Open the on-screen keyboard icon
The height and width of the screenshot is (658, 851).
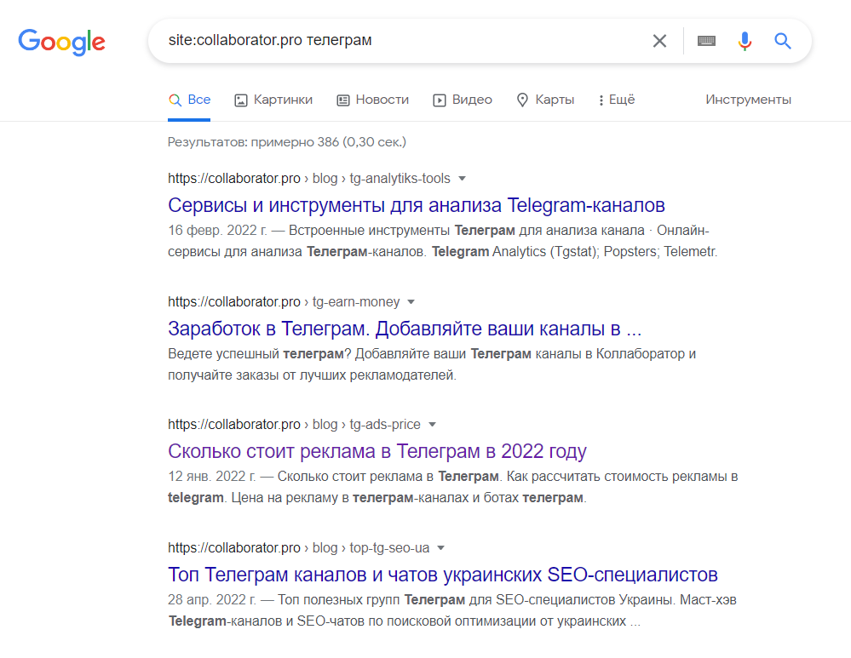pos(706,40)
